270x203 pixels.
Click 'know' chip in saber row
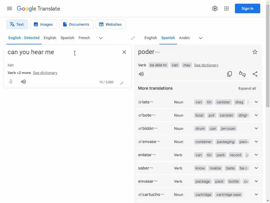pos(200,168)
